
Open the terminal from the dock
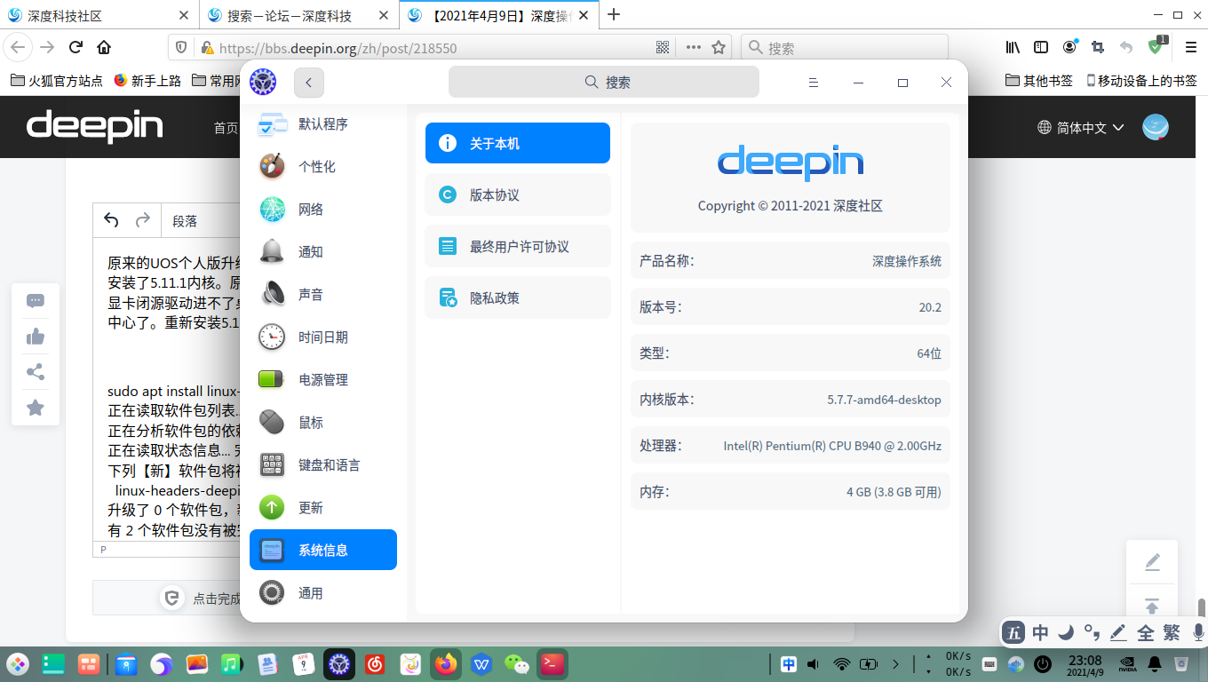tap(552, 663)
